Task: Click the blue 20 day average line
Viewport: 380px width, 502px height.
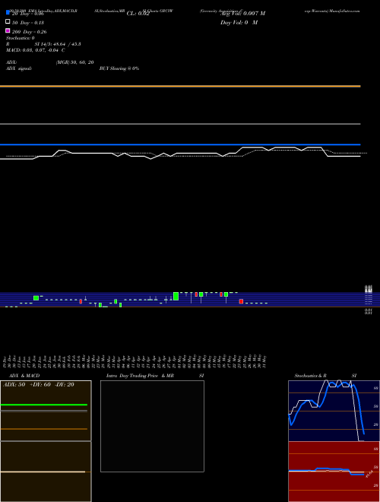Action: 180,145
